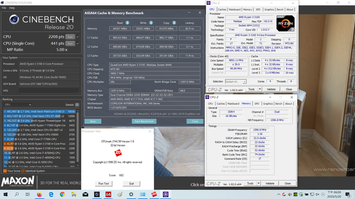Open the Windows Security tray icon
This screenshot has width=355, height=199.
pos(301,194)
